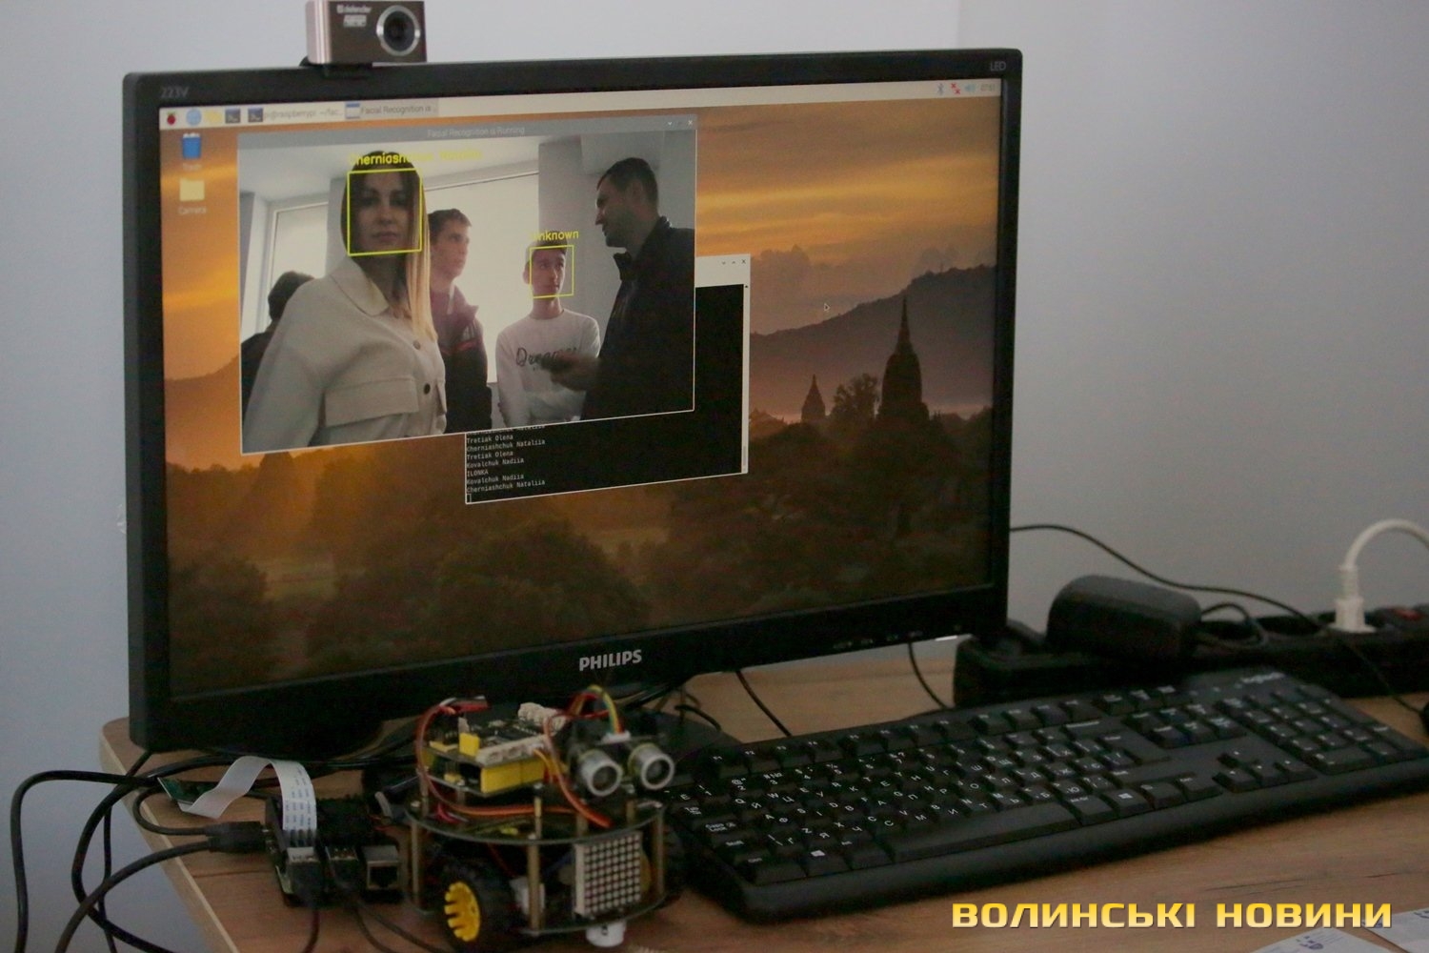Screen dimensions: 1429x953
Task: Launch Terminal from the taskbar launcher
Action: point(233,116)
